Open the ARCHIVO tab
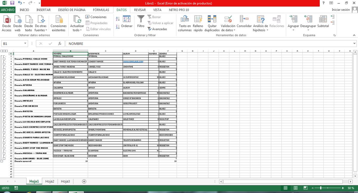The width and height of the screenshot is (358, 193). pyautogui.click(x=8, y=10)
